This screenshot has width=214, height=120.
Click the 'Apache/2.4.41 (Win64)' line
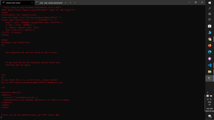(36, 100)
